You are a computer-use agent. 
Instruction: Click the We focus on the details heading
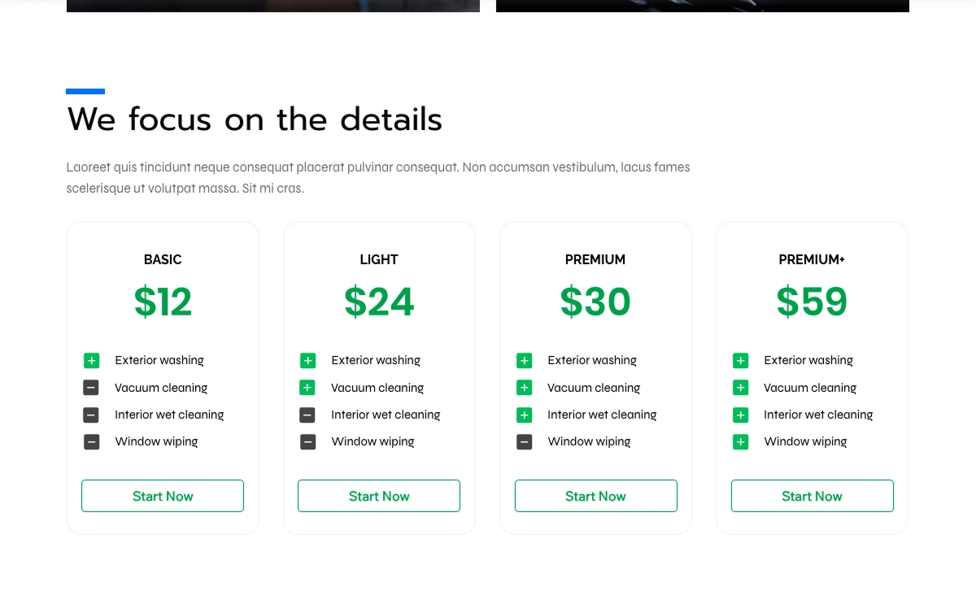255,119
